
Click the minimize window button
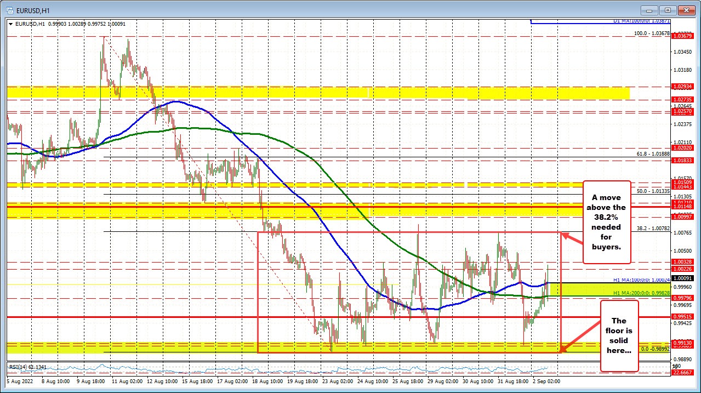click(x=648, y=10)
